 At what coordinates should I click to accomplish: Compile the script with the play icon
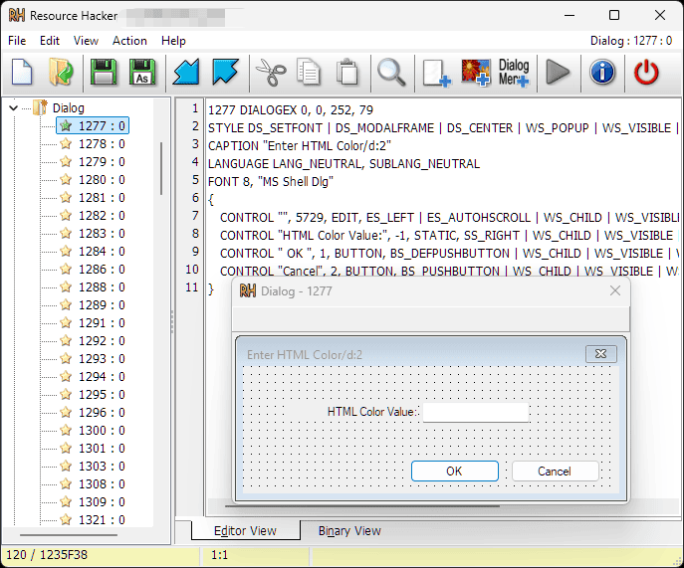coord(558,72)
